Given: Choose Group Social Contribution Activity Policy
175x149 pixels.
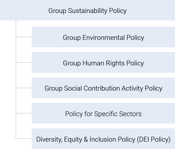Looking at the screenshot, I should [103, 88].
